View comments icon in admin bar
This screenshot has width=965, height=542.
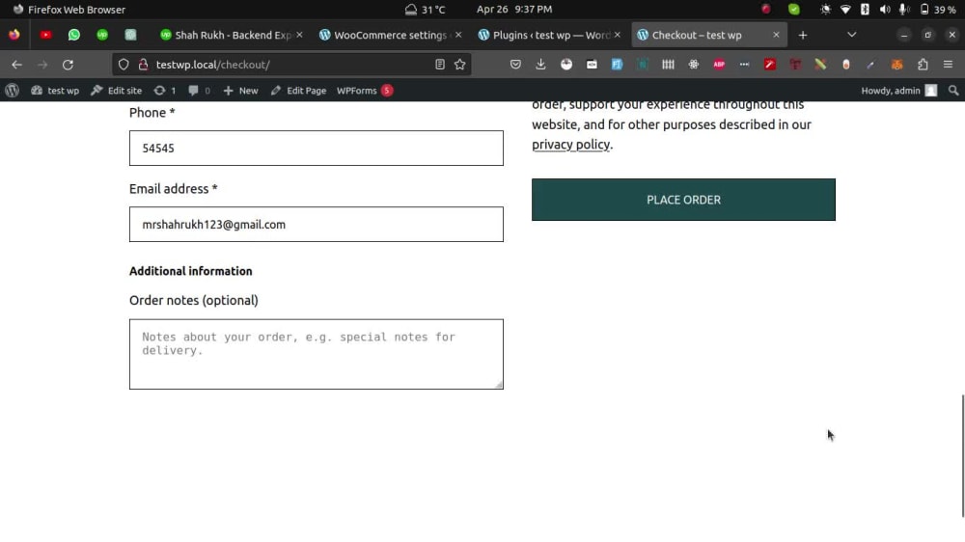(x=200, y=91)
